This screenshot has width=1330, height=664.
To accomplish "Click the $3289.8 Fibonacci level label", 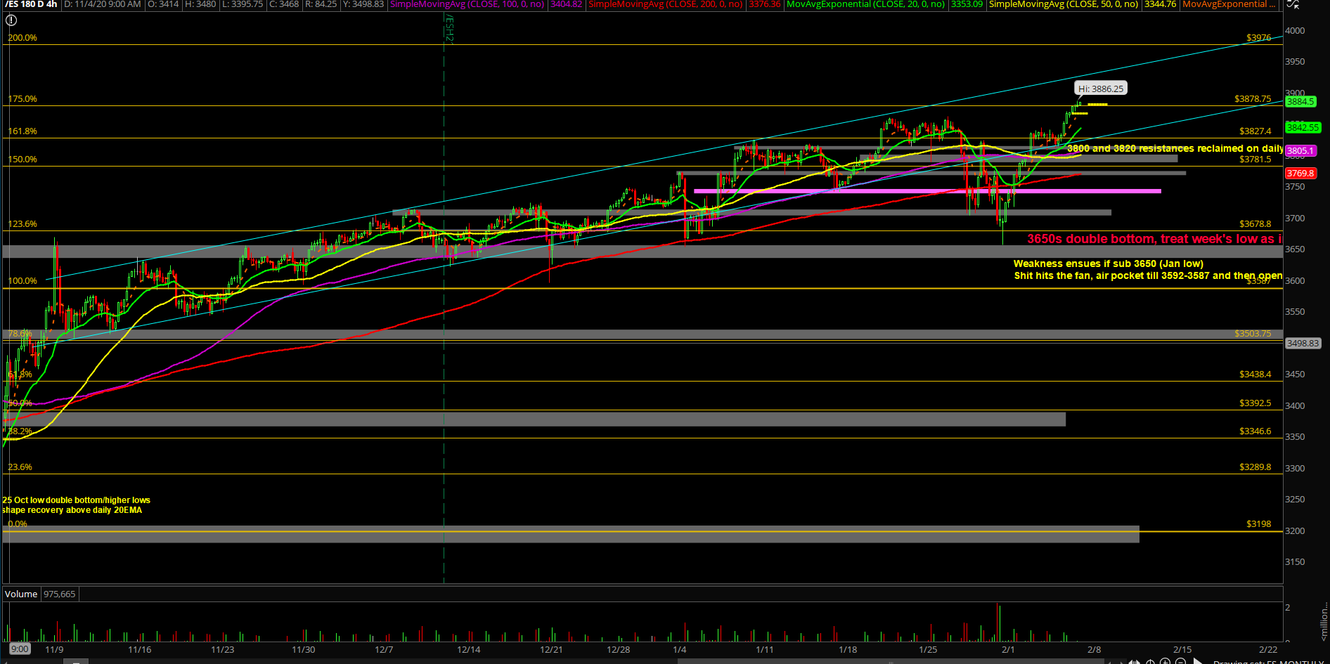I will click(1255, 467).
